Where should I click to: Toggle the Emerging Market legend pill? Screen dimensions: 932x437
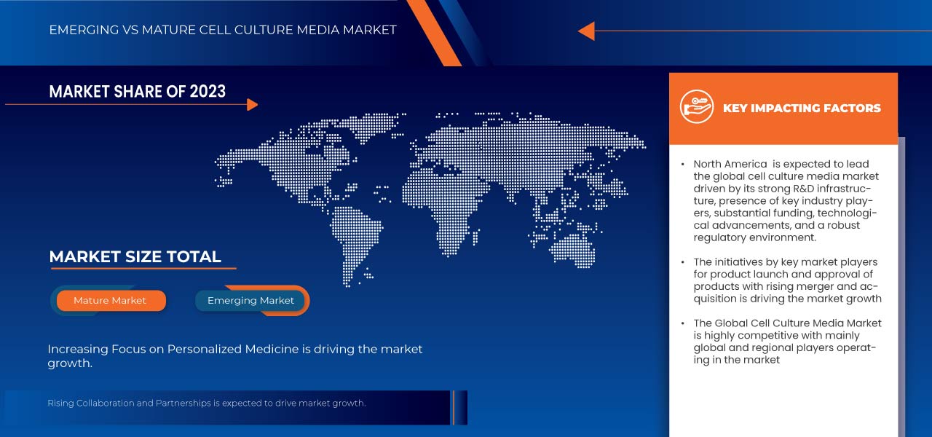(x=250, y=301)
